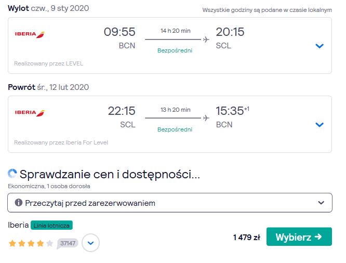Expand outbound flight details chevron
This screenshot has height=263, width=346.
(x=320, y=46)
